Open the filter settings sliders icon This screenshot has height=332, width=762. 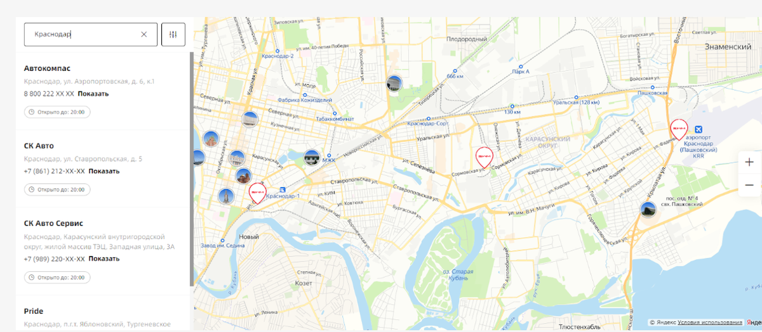(173, 34)
